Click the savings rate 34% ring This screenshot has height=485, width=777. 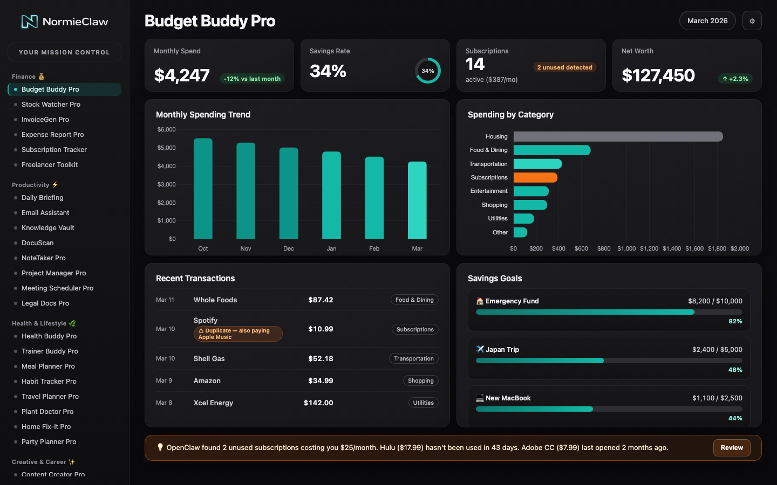click(427, 71)
